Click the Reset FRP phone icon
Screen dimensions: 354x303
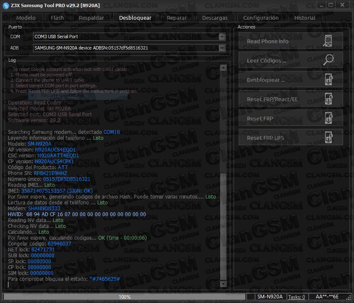coord(329,118)
